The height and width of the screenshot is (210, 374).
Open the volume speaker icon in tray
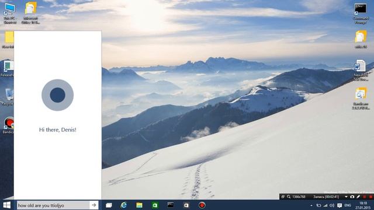(332, 205)
